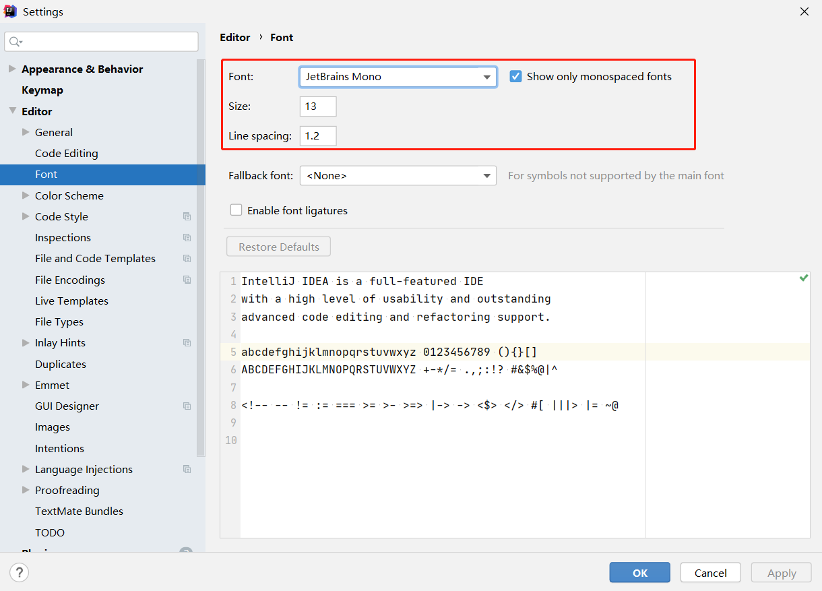
Task: Click the project-level icon beside File Encodings
Action: [187, 280]
